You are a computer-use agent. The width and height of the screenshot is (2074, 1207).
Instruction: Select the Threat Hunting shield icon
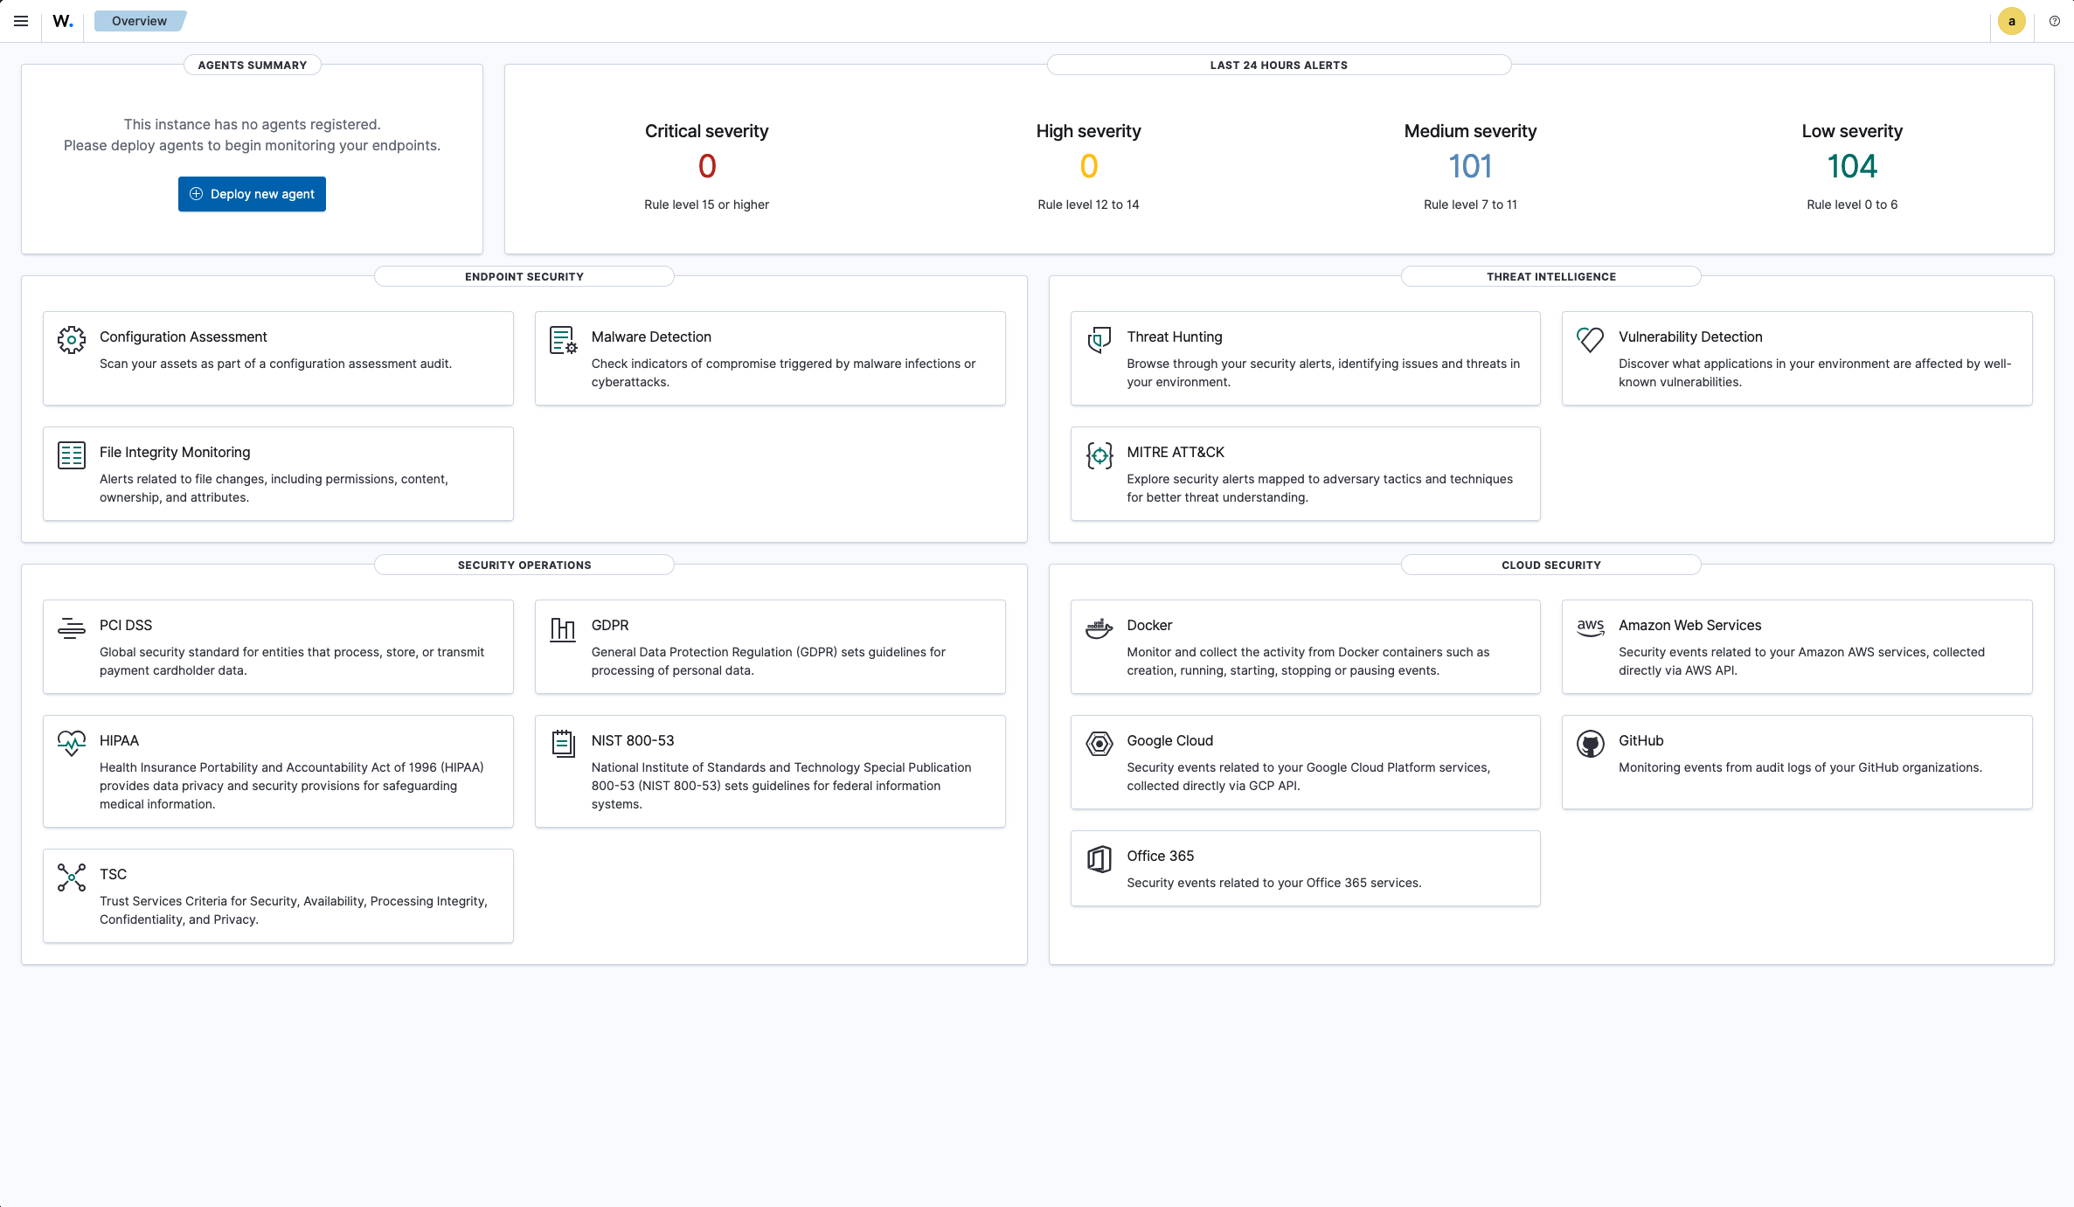click(x=1099, y=339)
